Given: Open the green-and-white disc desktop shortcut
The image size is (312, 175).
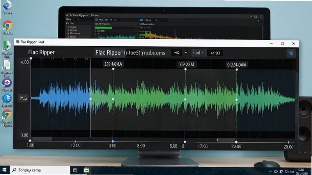Looking at the screenshot, I should click(7, 46).
